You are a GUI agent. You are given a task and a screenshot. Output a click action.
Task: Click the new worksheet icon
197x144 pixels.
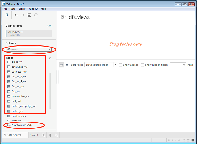click(x=43, y=135)
